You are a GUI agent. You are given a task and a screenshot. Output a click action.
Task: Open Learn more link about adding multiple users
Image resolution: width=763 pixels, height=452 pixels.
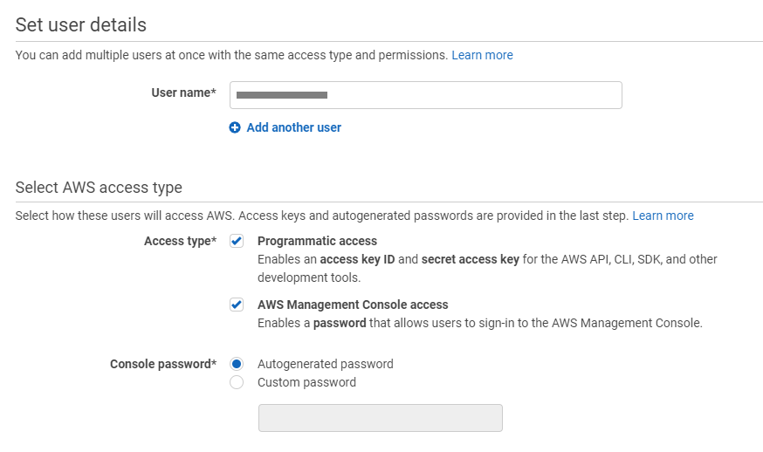(482, 55)
